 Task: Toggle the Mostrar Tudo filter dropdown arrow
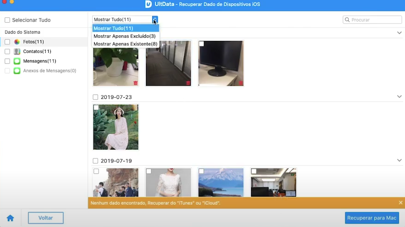(x=155, y=19)
